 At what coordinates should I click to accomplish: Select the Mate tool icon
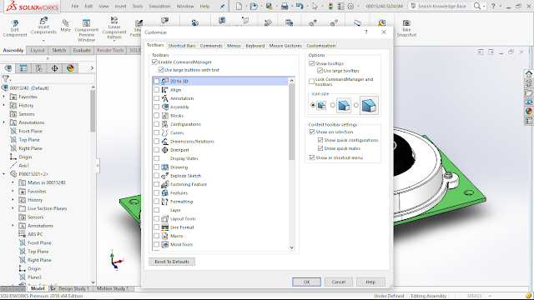pyautogui.click(x=65, y=22)
